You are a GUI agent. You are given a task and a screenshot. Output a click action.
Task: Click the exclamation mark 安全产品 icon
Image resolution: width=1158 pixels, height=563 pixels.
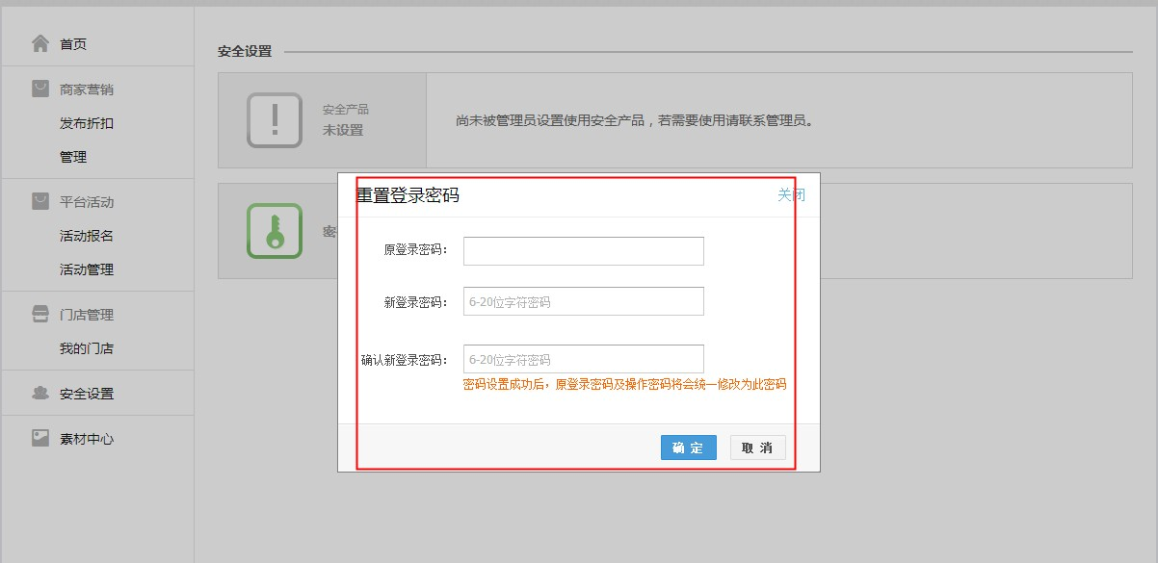275,120
